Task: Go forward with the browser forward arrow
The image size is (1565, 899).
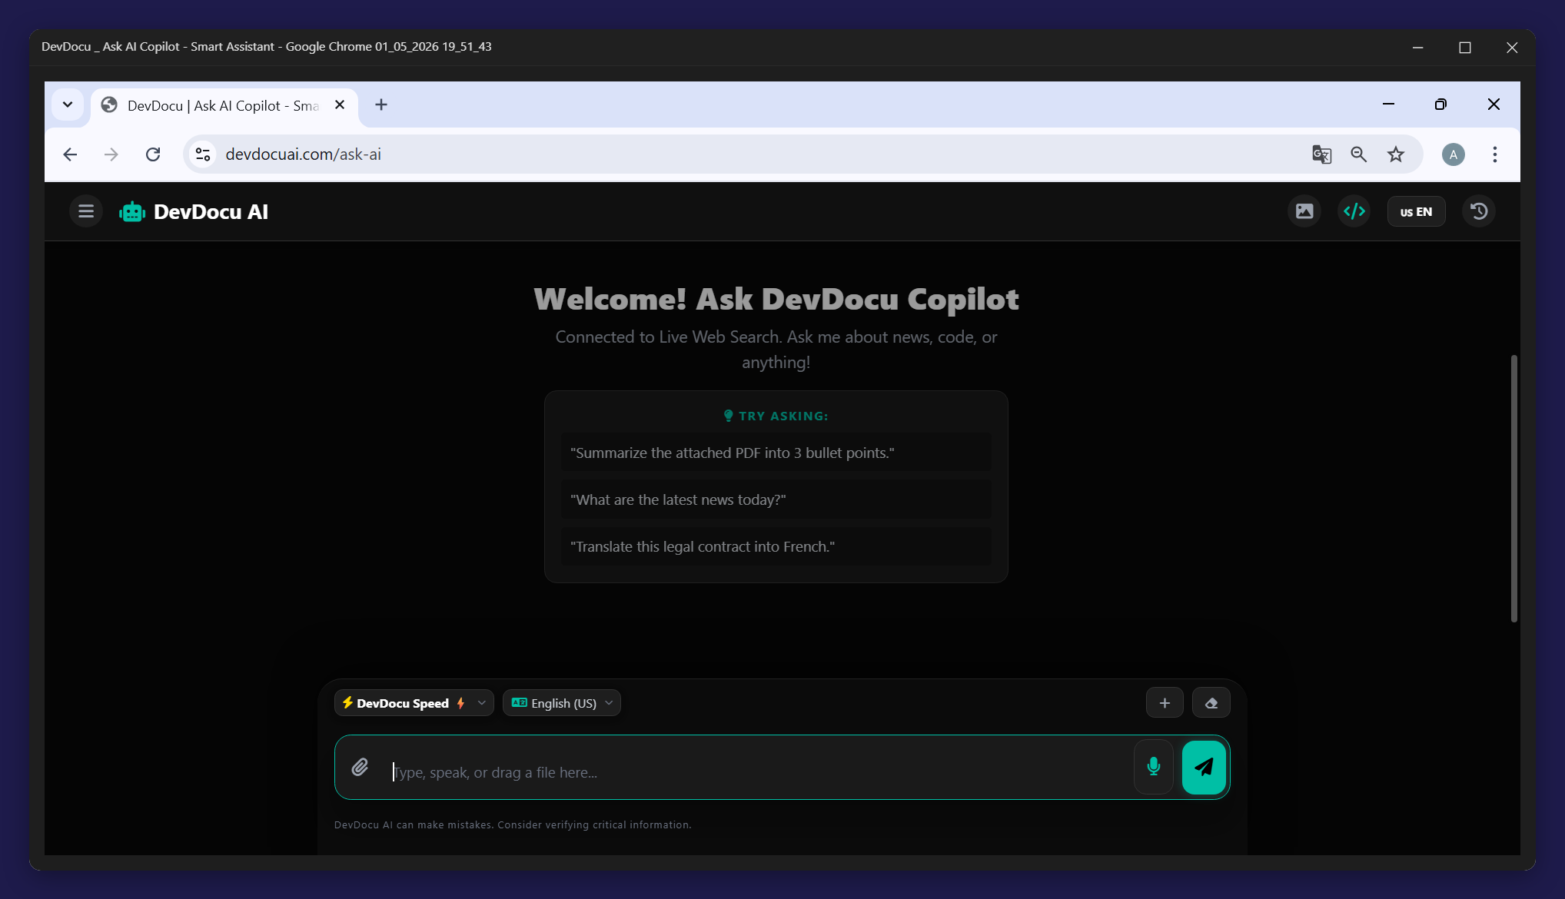Action: 111,154
